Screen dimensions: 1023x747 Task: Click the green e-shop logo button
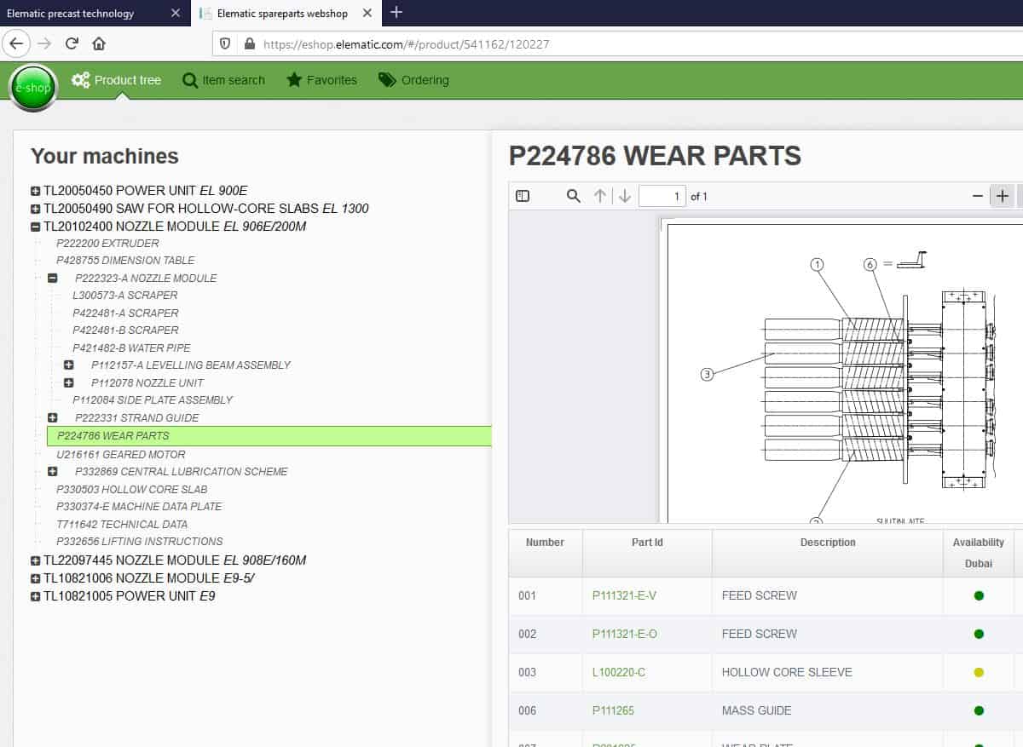(x=33, y=88)
